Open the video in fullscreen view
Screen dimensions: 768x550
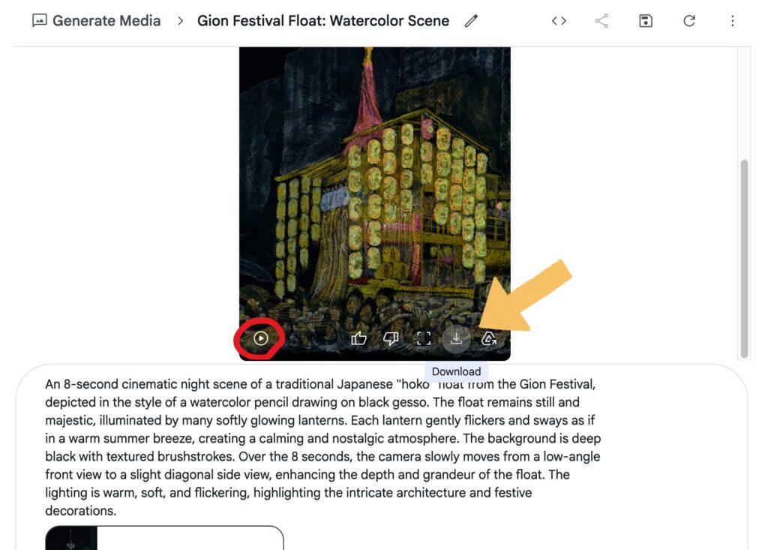pyautogui.click(x=424, y=338)
